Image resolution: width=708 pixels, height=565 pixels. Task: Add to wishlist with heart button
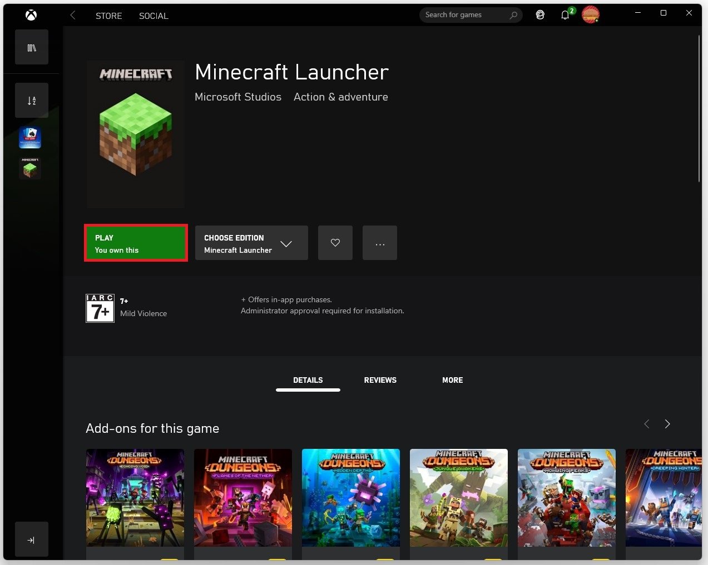pyautogui.click(x=335, y=243)
